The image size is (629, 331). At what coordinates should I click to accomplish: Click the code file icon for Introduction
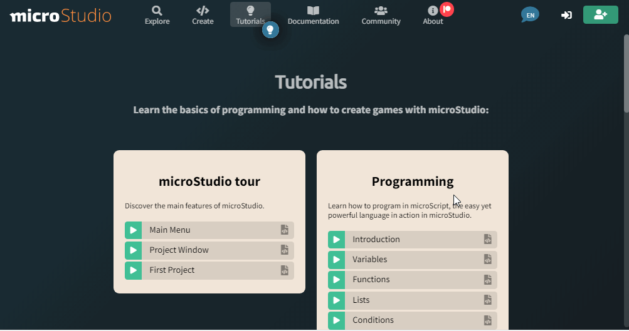click(x=487, y=240)
